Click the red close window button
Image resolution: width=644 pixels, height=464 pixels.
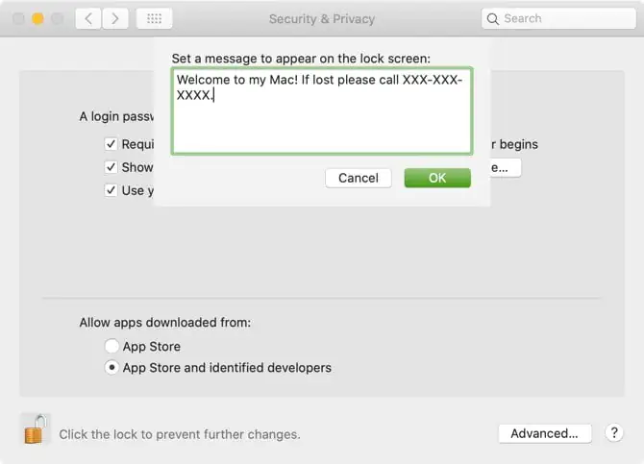(x=19, y=18)
